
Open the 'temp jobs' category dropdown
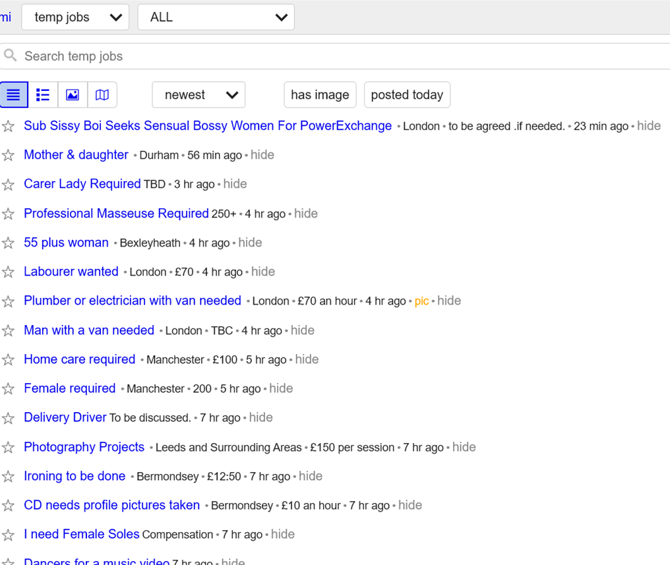click(75, 17)
